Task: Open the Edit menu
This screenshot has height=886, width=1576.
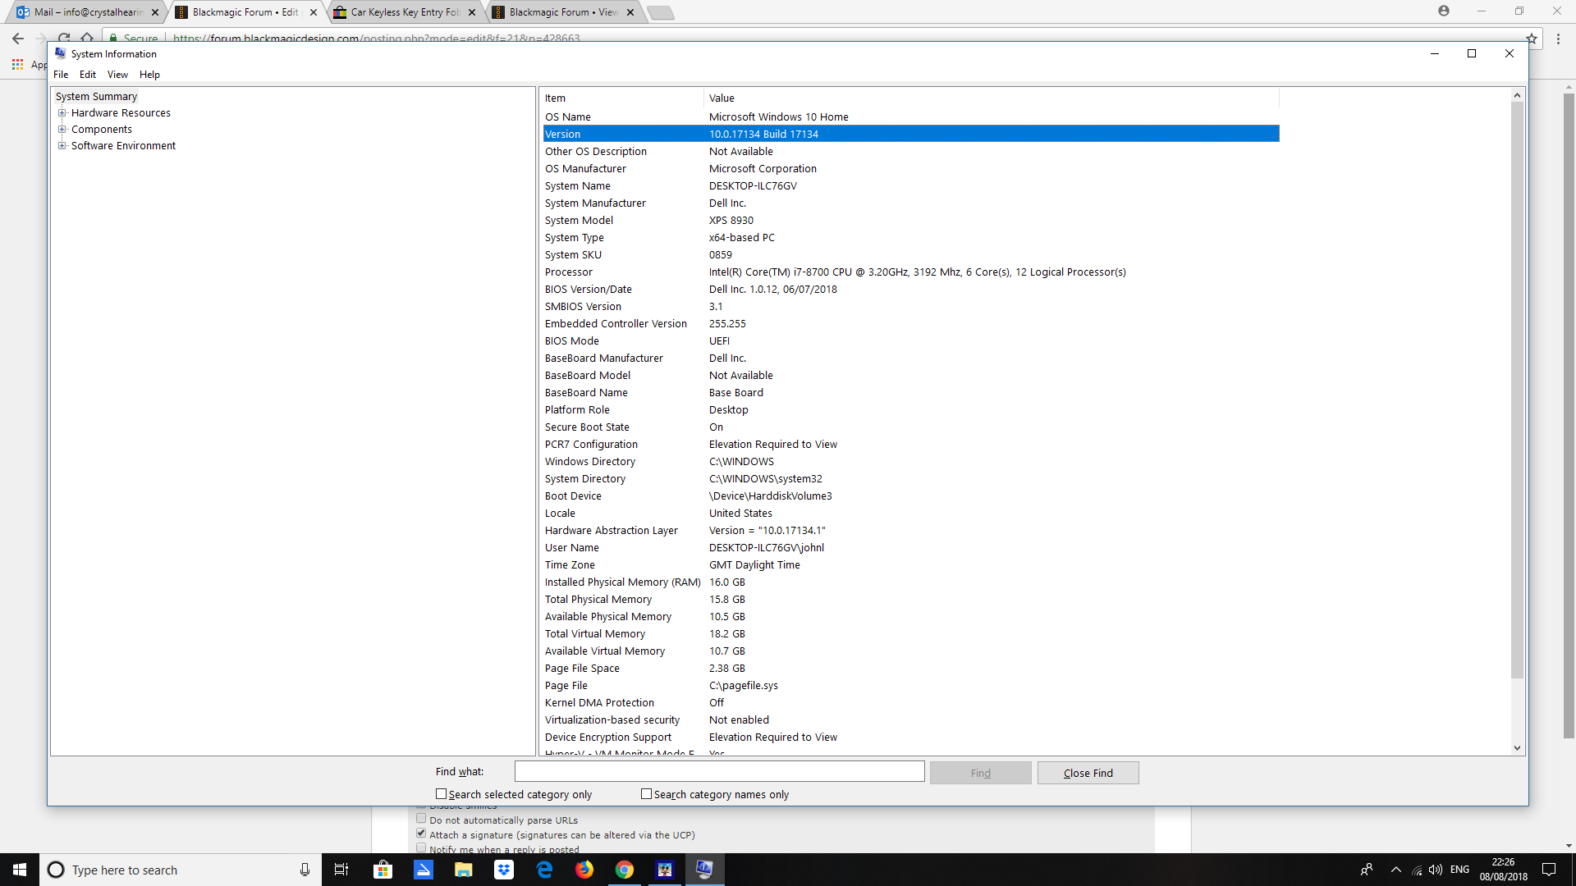Action: point(88,75)
